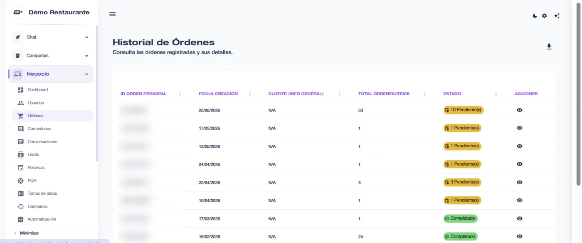This screenshot has width=582, height=243.
Task: Click the Demo Restaurante logo icon
Action: [x=18, y=12]
